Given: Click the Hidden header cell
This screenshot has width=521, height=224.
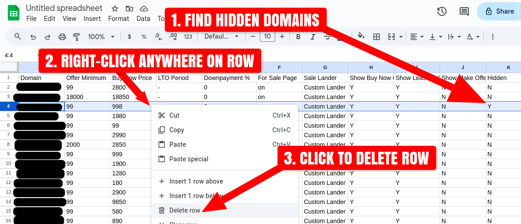Looking at the screenshot, I should tap(503, 78).
